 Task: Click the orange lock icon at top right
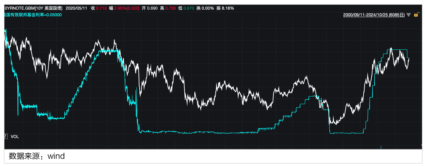[416, 15]
